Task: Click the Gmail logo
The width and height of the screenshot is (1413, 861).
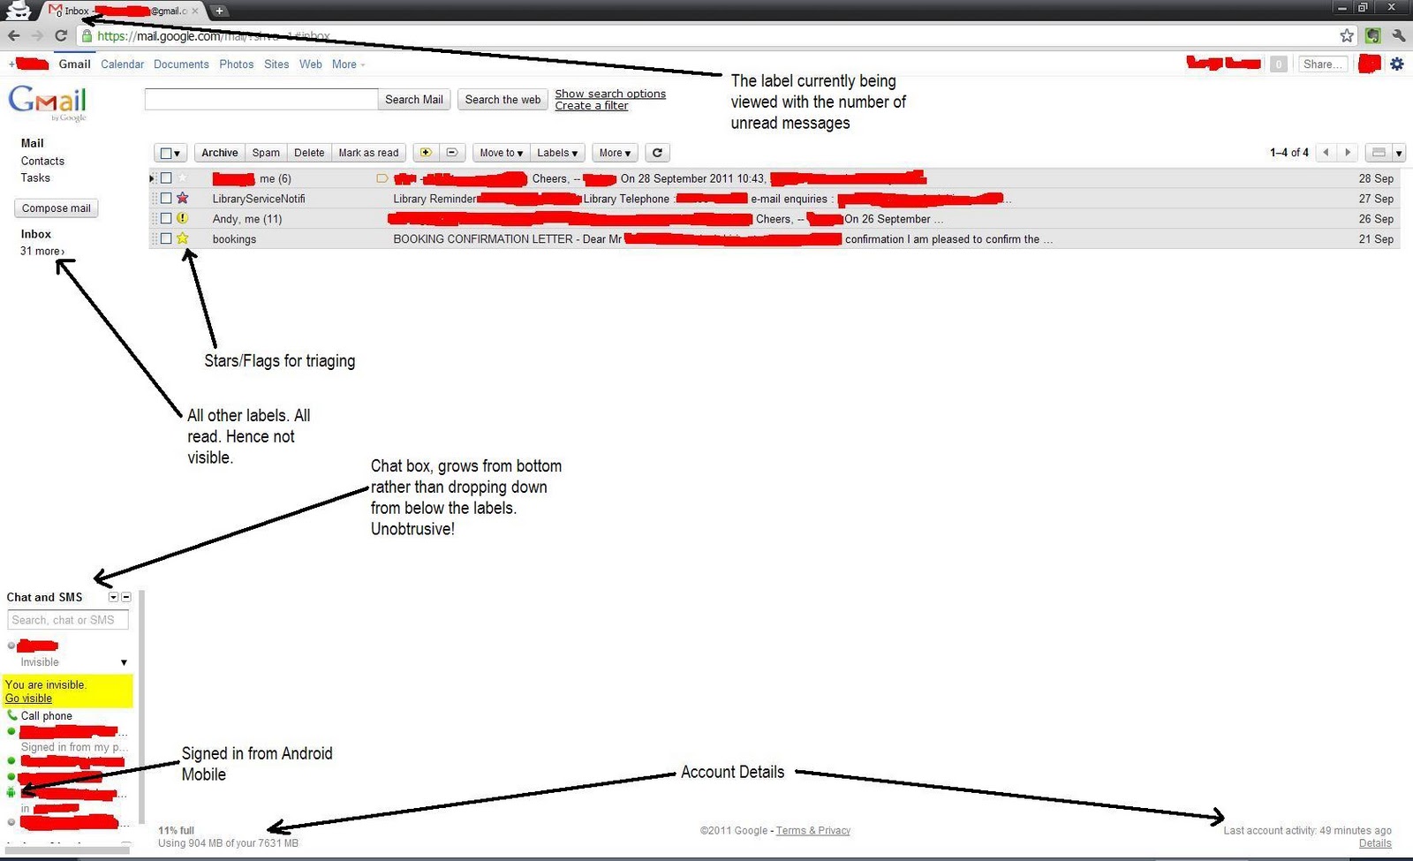Action: 48,103
